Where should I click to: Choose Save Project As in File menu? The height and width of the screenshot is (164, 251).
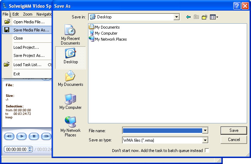click(27, 55)
